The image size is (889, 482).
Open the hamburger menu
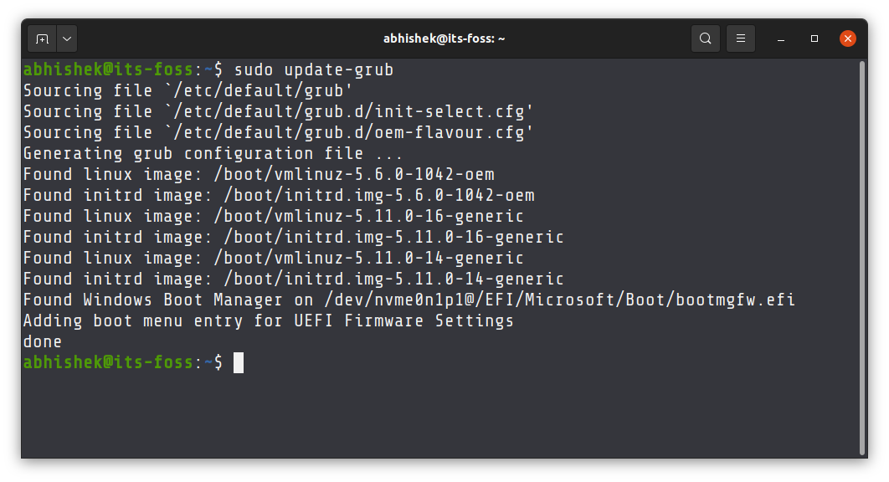[740, 38]
